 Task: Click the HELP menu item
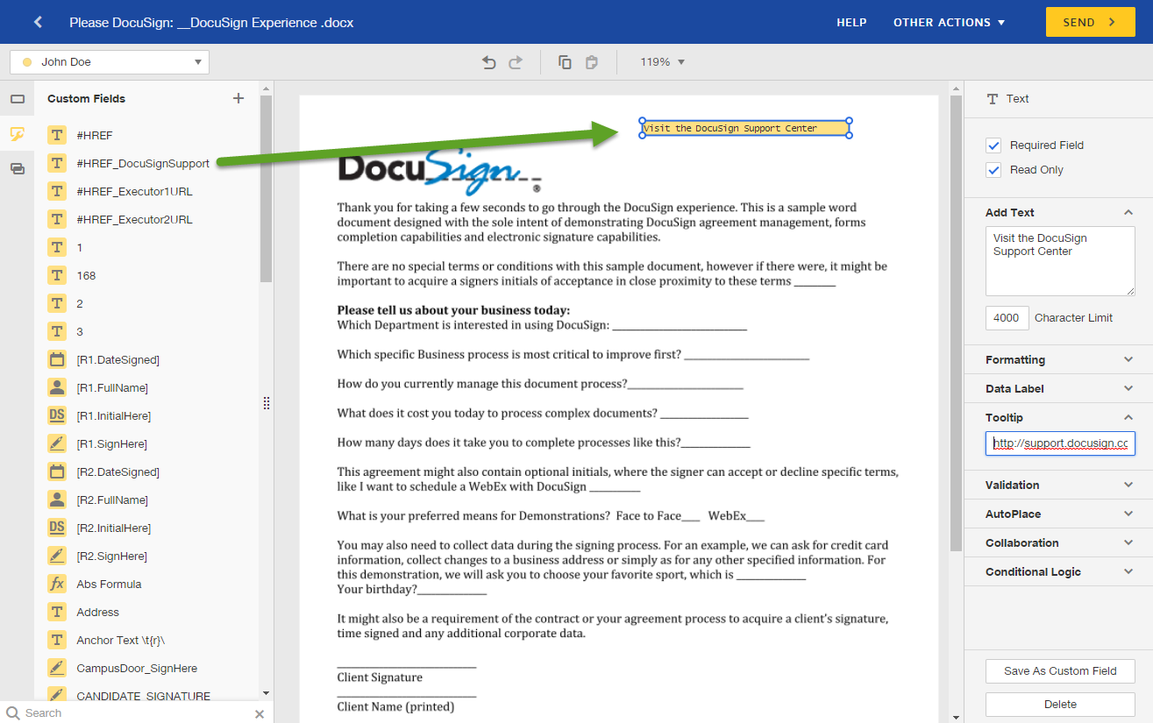click(851, 22)
